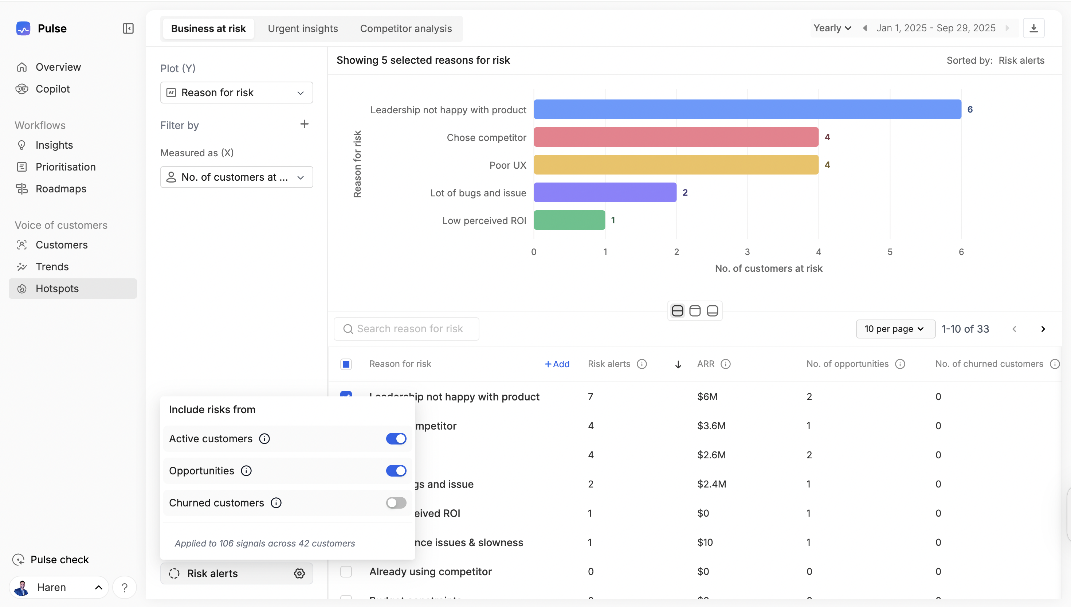
Task: Expand the Yearly period dropdown
Action: point(832,28)
